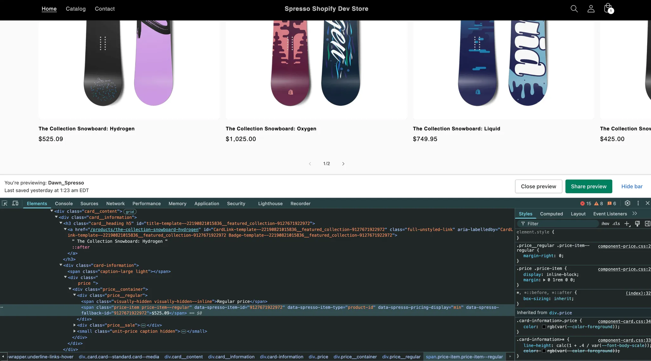Screen dimensions: 651x361
Task: Toggle computed styles sidebar icon
Action: click(x=647, y=224)
